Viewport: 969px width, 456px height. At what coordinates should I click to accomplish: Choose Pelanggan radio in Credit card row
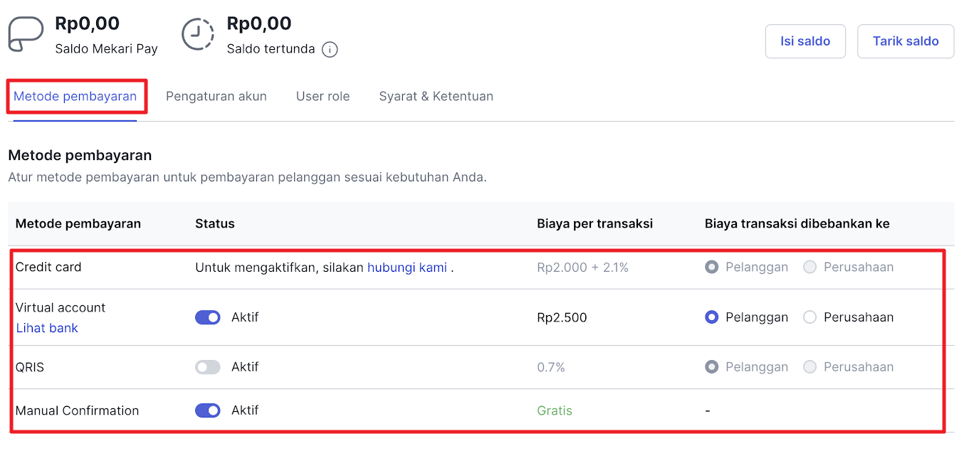(x=711, y=267)
